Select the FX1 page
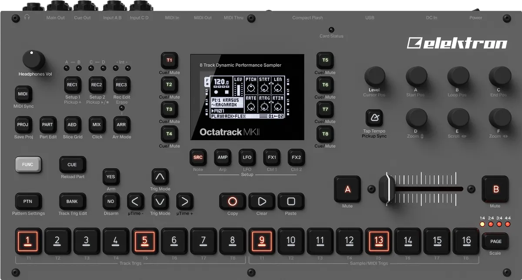The width and height of the screenshot is (522, 280). [271, 158]
